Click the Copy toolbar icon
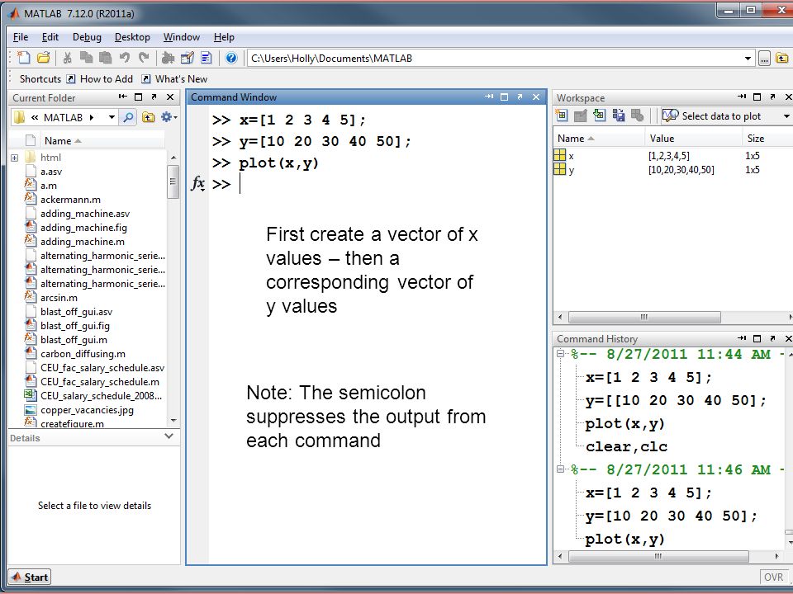The height and width of the screenshot is (594, 793). click(x=86, y=58)
